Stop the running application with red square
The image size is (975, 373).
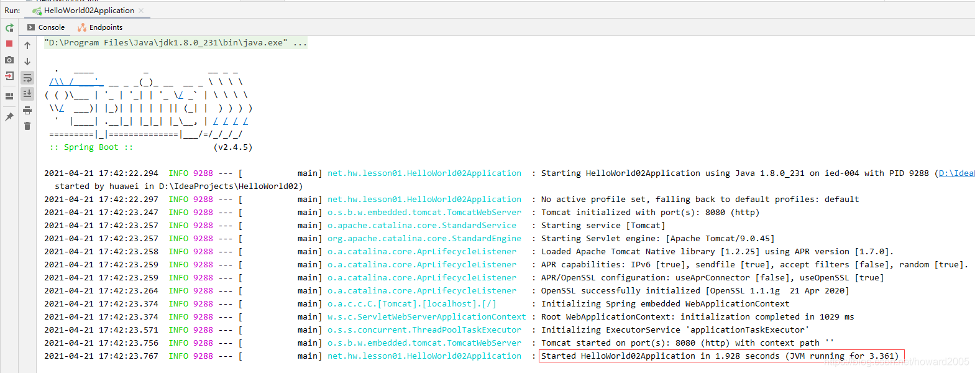9,44
